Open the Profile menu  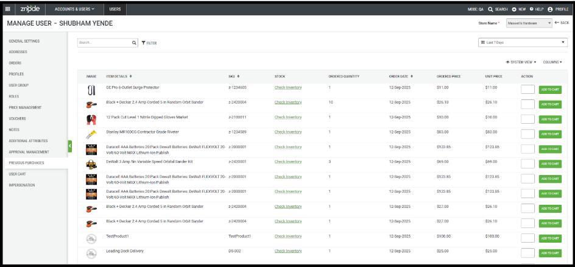[558, 9]
